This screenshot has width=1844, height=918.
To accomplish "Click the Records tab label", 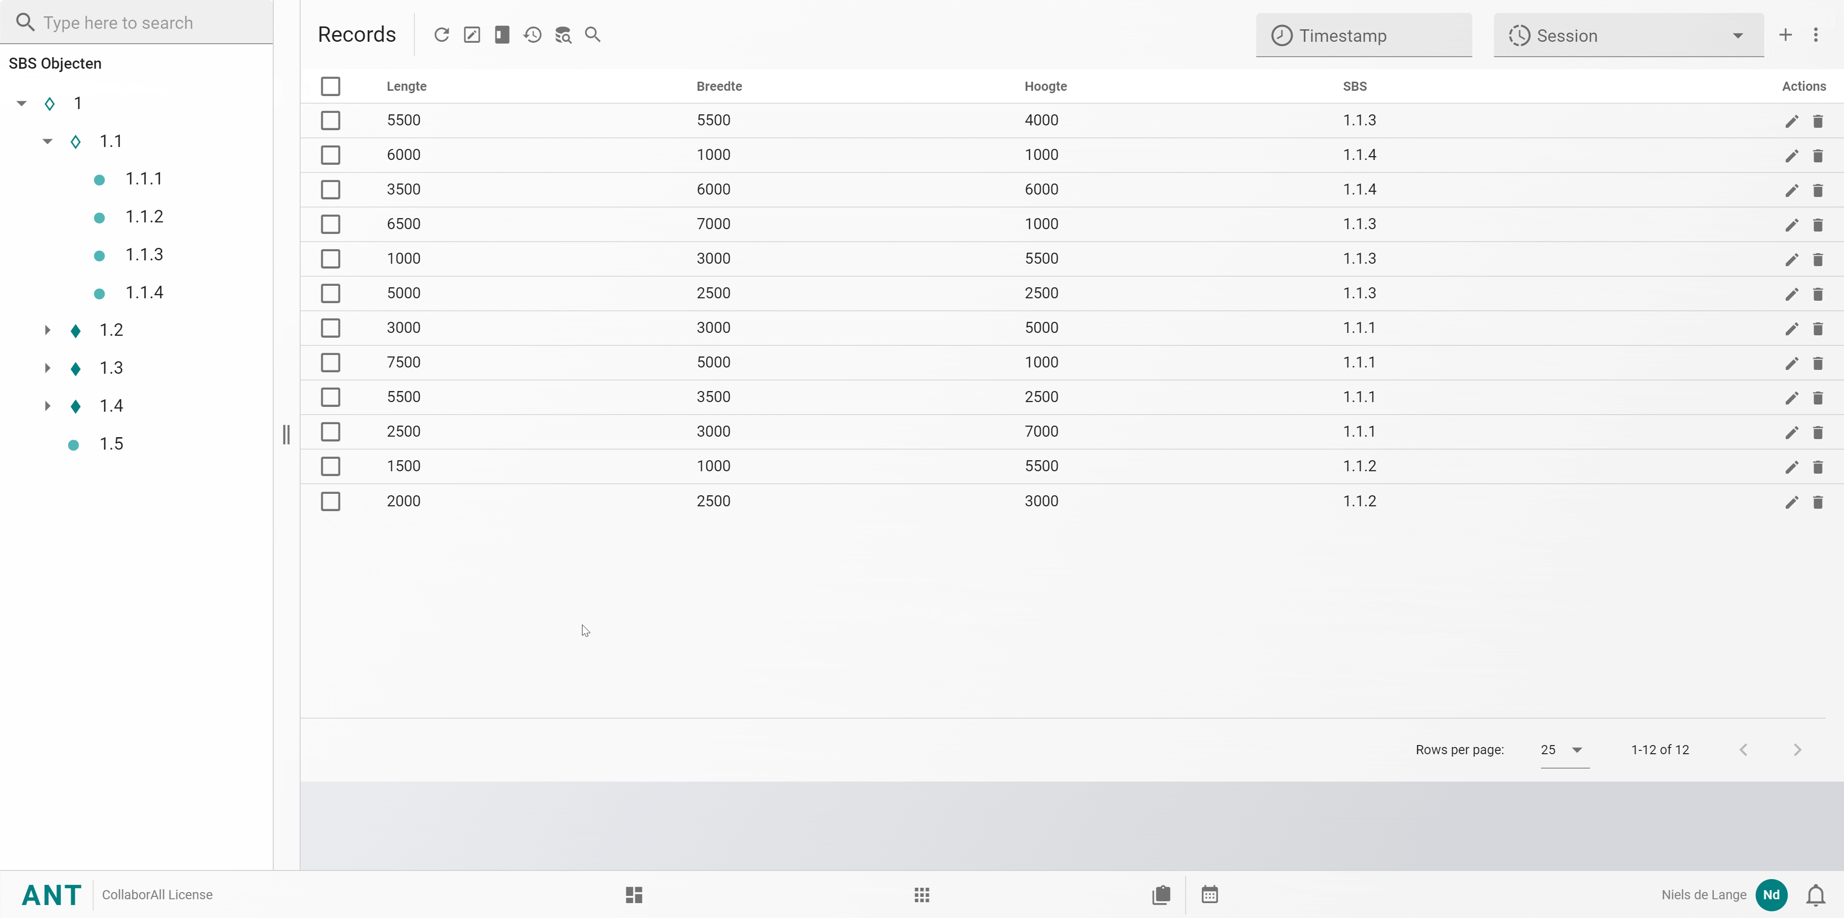I will tap(356, 34).
